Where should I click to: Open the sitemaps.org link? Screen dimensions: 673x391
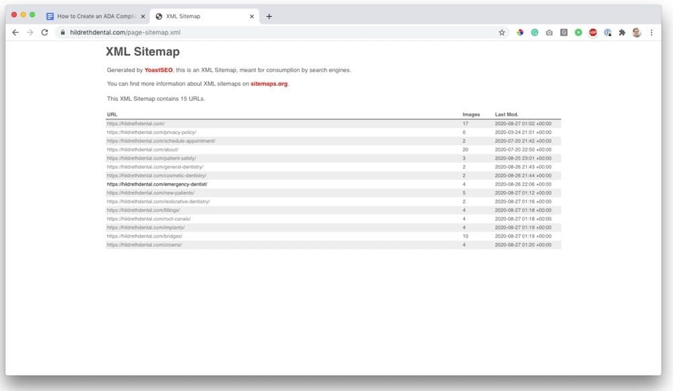click(269, 84)
